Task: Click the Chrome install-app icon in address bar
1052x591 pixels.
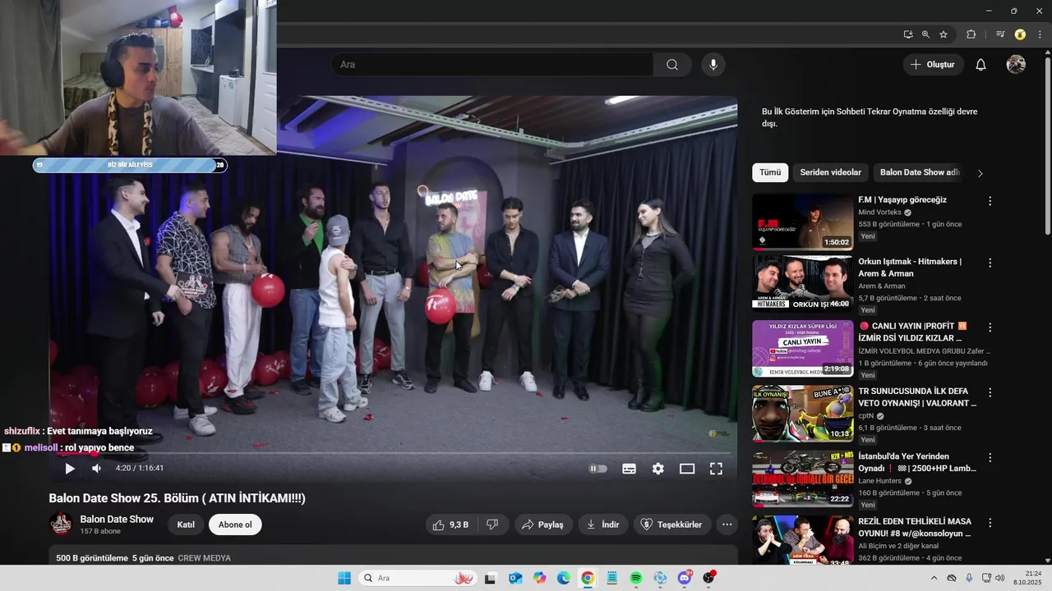Action: (908, 34)
